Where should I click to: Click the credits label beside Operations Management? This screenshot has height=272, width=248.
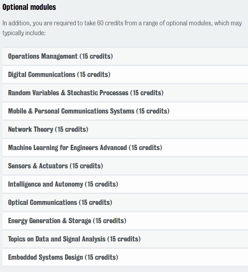(96, 56)
